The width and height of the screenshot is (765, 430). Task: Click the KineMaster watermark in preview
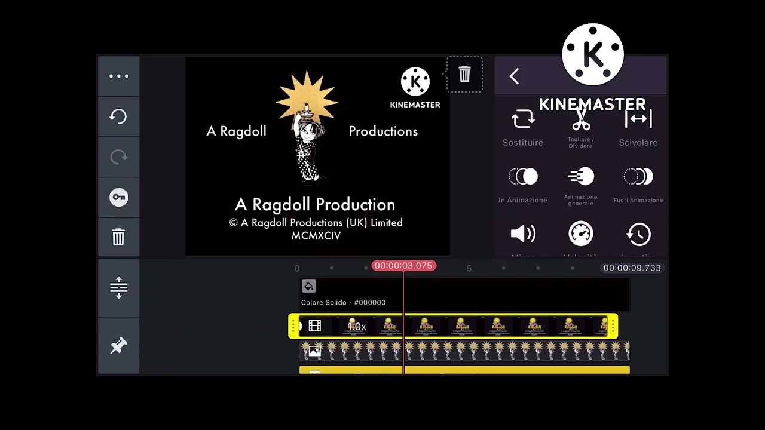pos(415,88)
